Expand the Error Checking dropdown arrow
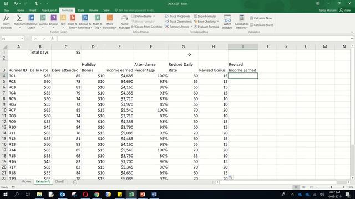 [x=218, y=22]
